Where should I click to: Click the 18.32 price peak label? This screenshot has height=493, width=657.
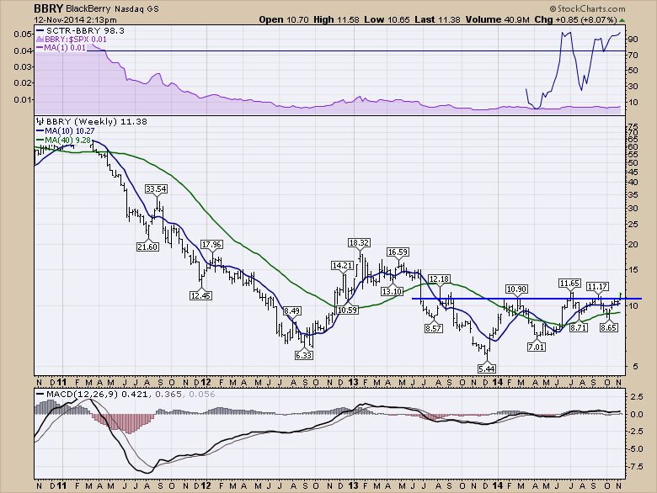pos(359,243)
